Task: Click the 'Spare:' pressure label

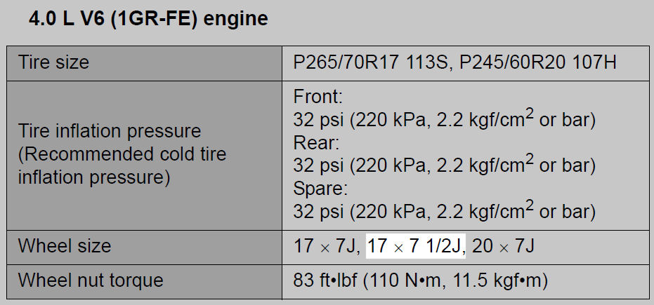Action: (320, 189)
